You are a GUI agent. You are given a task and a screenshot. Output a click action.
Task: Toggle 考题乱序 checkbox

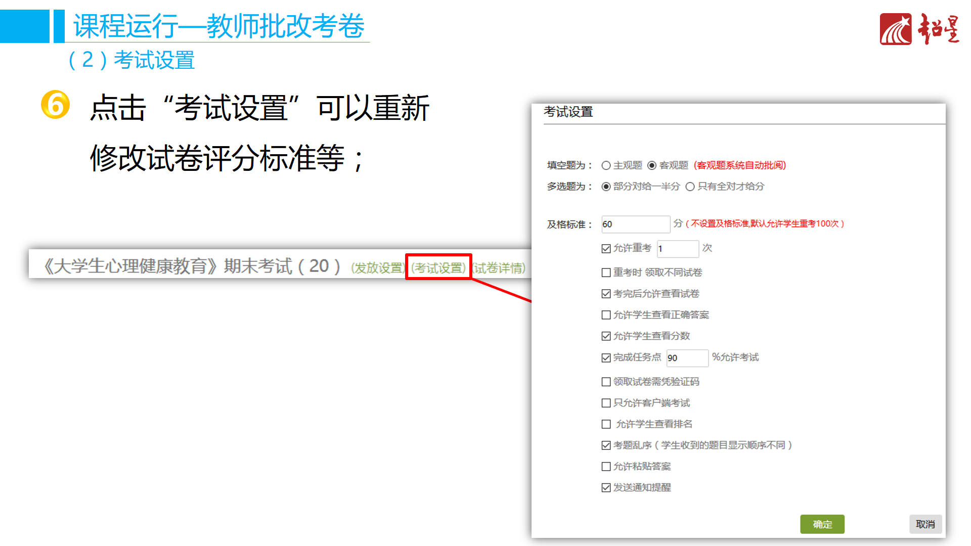click(x=606, y=445)
